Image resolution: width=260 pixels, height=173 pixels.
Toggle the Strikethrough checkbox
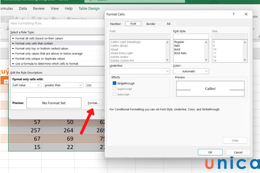coord(114,83)
